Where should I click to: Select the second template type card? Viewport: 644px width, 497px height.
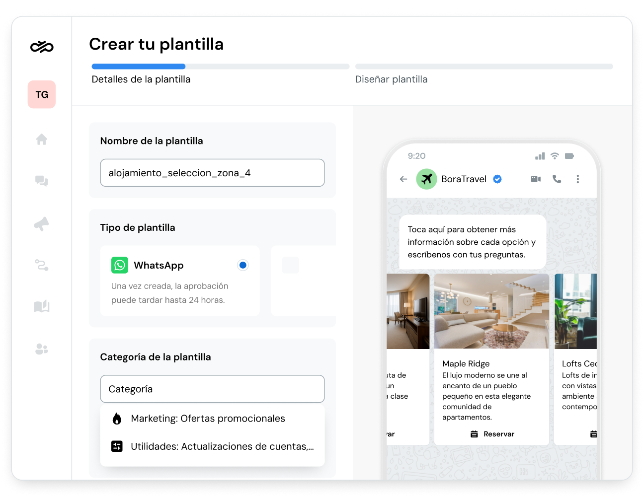coord(303,281)
